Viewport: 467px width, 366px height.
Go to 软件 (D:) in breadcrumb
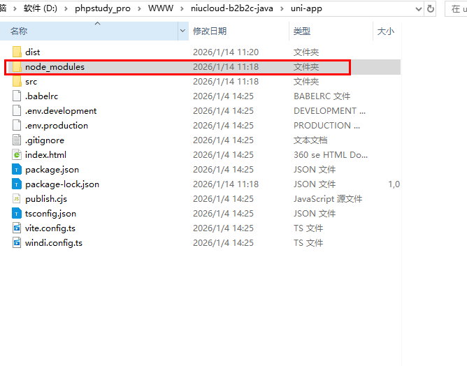click(41, 8)
